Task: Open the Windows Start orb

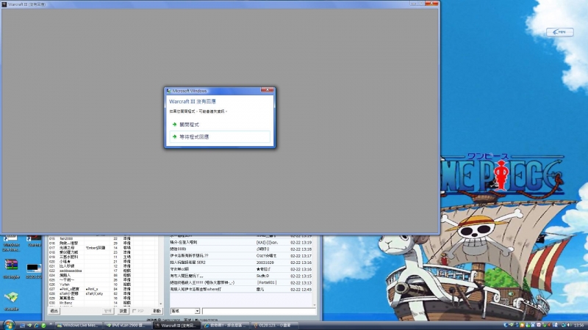Action: (9, 324)
